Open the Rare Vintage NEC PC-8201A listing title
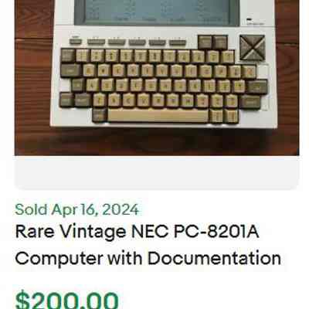The image size is (309, 309). click(148, 245)
